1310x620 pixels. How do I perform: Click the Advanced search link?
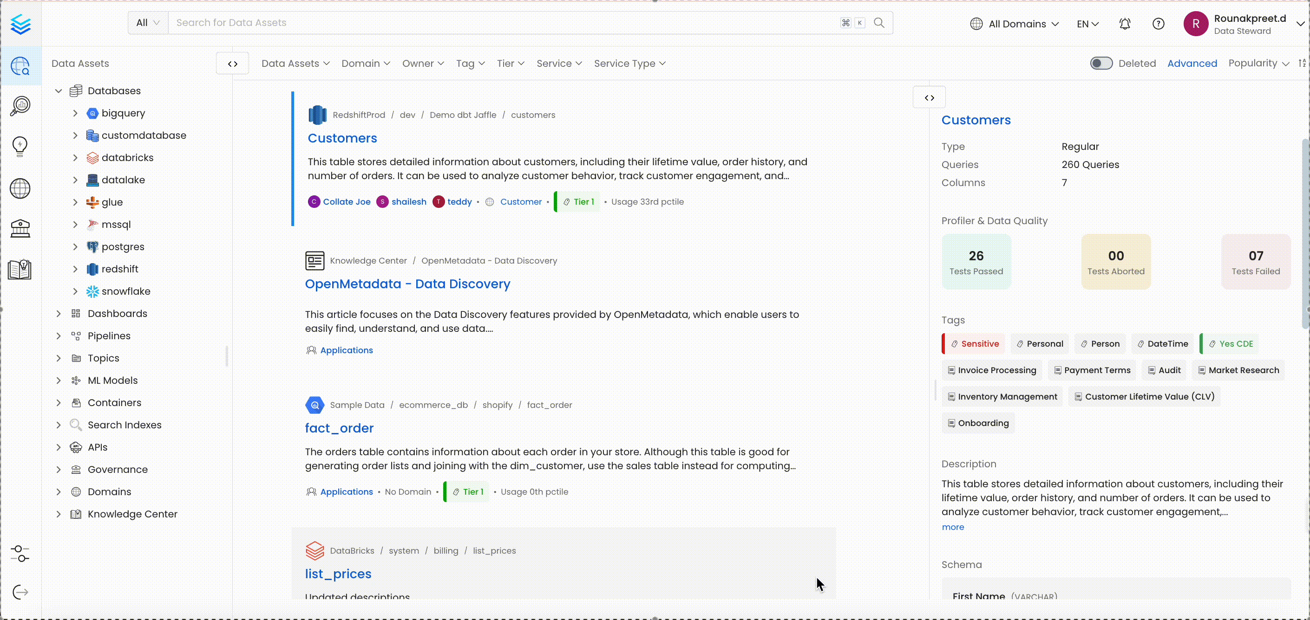click(1192, 64)
